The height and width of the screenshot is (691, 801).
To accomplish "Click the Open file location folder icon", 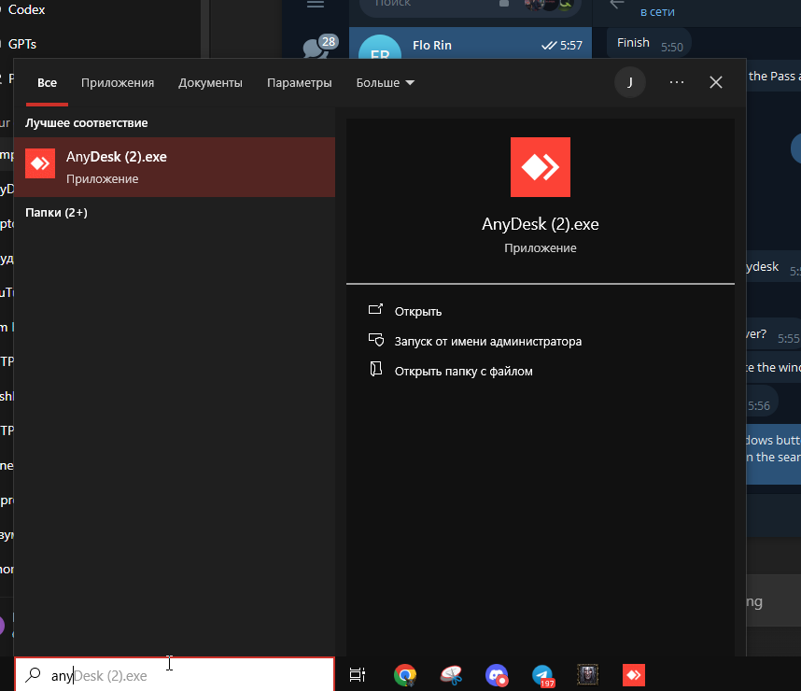I will 376,369.
